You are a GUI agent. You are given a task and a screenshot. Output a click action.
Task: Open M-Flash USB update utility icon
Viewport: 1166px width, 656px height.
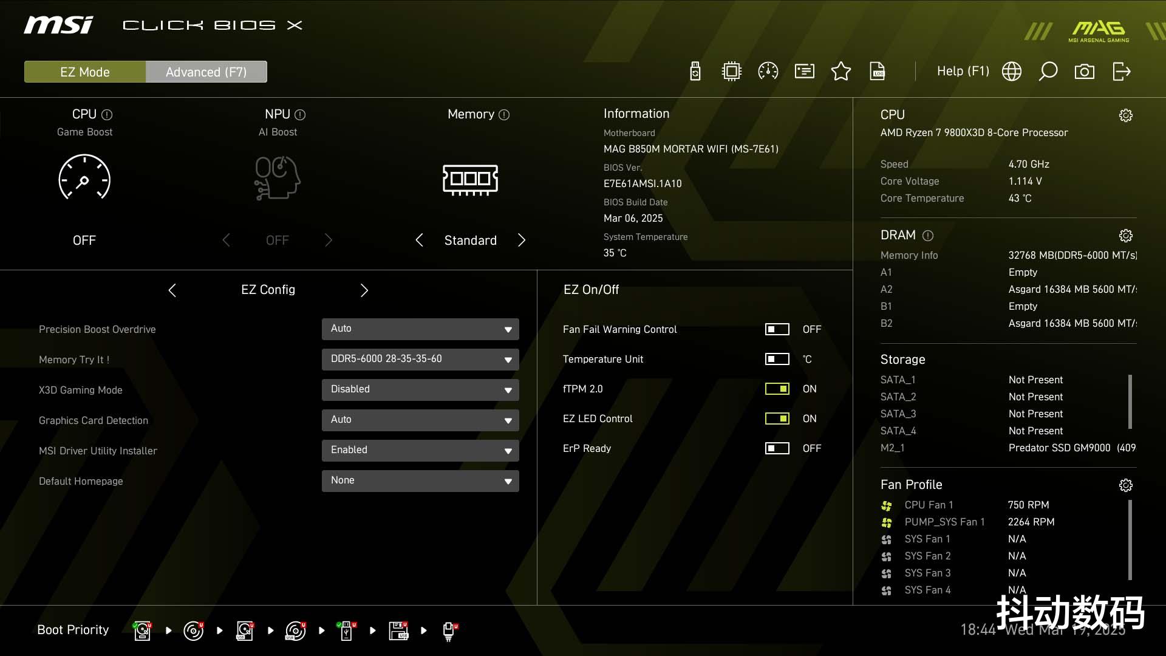[x=695, y=71]
